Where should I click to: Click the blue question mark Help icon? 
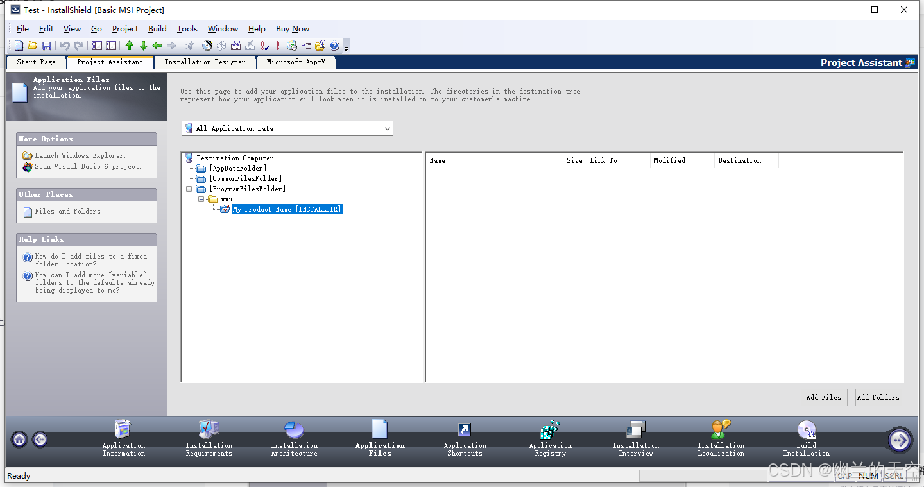coord(334,46)
